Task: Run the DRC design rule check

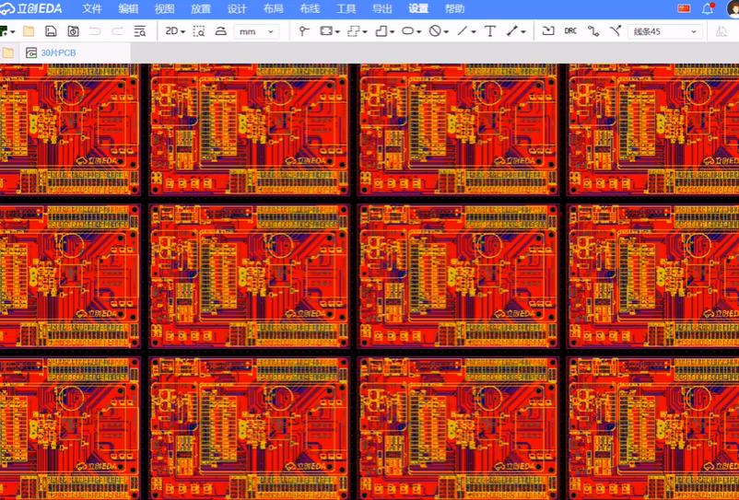Action: (570, 31)
